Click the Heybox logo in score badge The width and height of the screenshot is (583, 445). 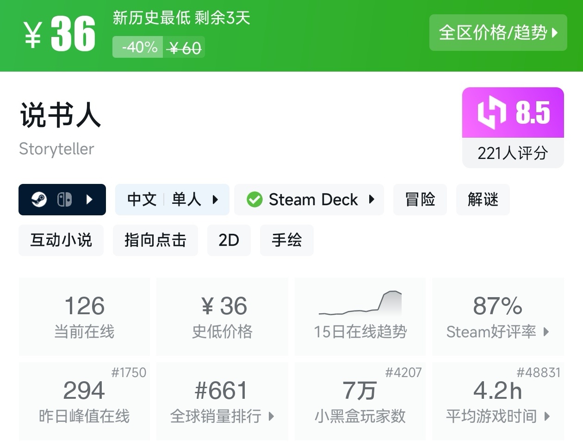pyautogui.click(x=491, y=112)
